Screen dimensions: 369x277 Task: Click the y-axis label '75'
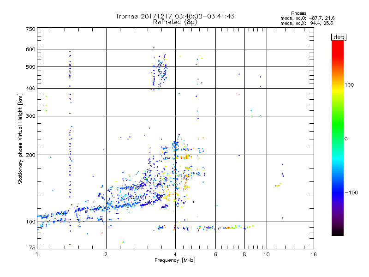[32, 247]
